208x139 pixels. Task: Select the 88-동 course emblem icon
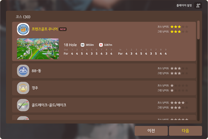pyautogui.click(x=23, y=71)
